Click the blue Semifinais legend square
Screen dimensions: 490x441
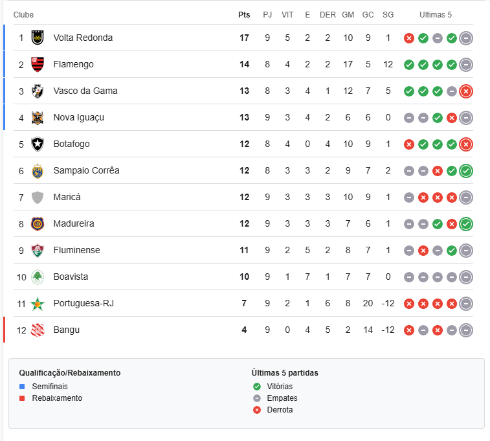tap(22, 387)
